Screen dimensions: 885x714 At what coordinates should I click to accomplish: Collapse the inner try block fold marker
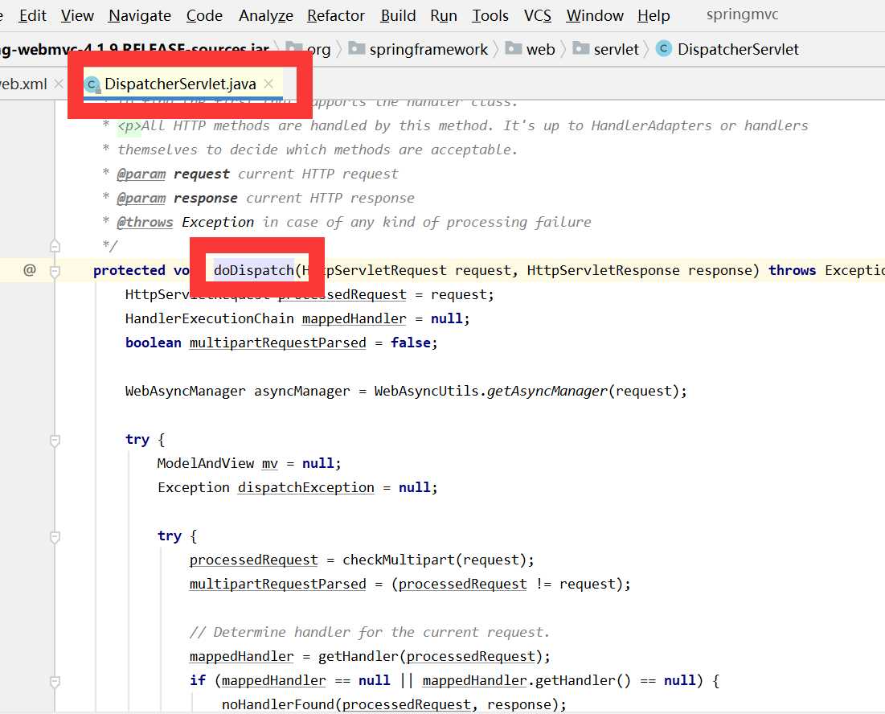pos(55,537)
